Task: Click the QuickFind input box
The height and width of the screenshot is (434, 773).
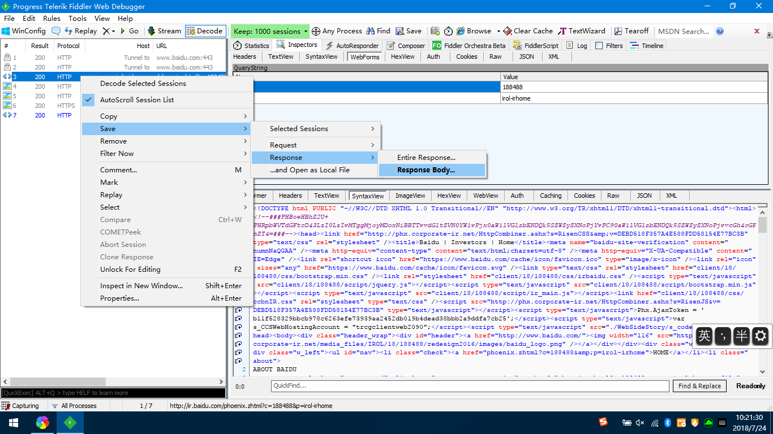Action: click(x=470, y=386)
